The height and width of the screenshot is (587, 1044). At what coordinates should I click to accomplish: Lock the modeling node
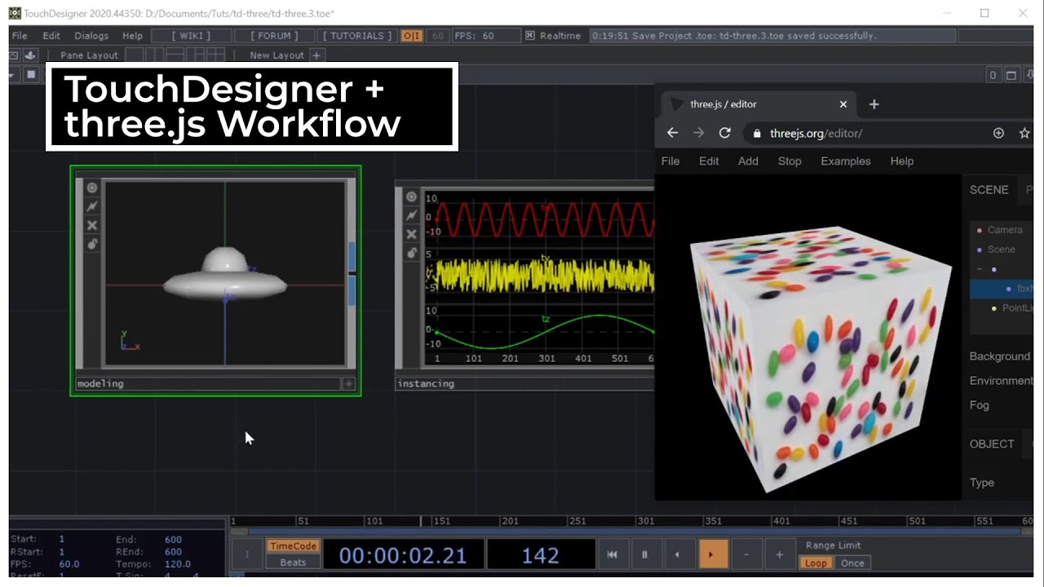point(92,244)
